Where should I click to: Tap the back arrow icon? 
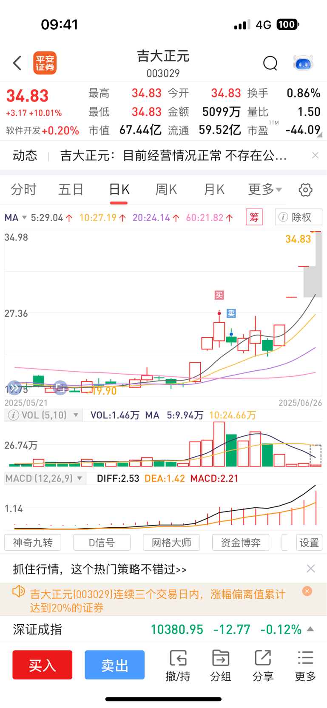(x=17, y=63)
